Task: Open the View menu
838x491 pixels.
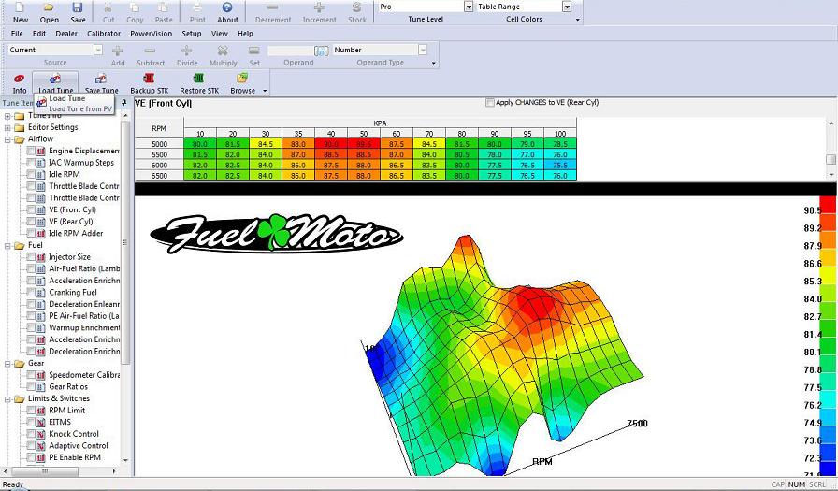Action: [x=219, y=33]
